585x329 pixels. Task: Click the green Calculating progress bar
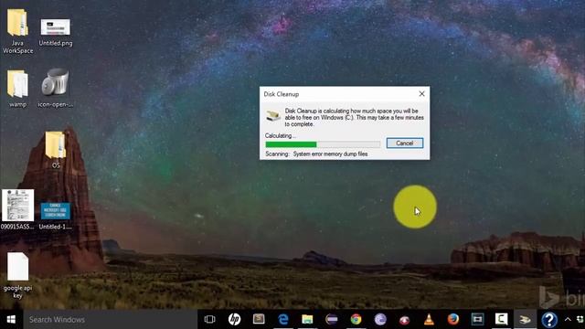[x=323, y=144]
